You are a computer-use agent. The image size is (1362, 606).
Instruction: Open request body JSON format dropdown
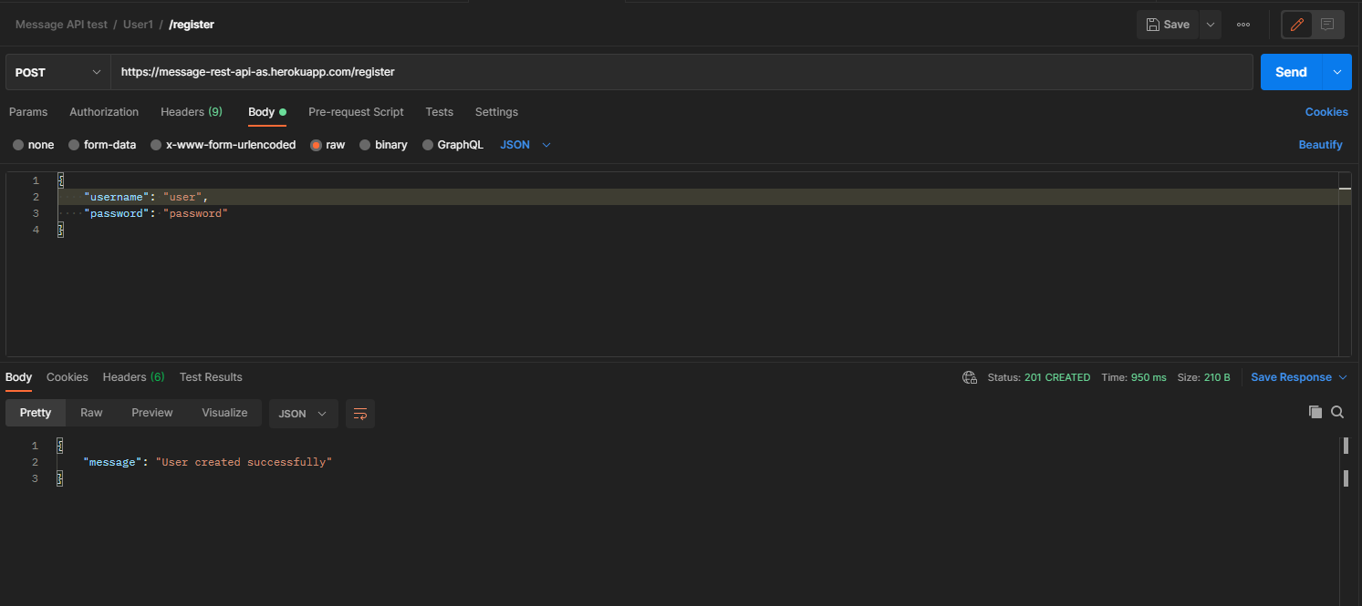(x=525, y=145)
